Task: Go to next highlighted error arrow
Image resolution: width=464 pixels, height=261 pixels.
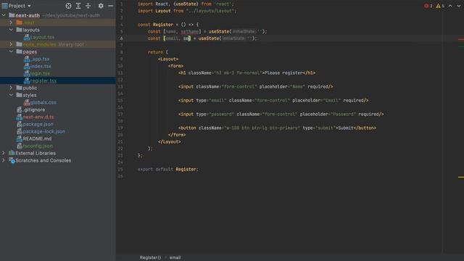Action: (459, 6)
